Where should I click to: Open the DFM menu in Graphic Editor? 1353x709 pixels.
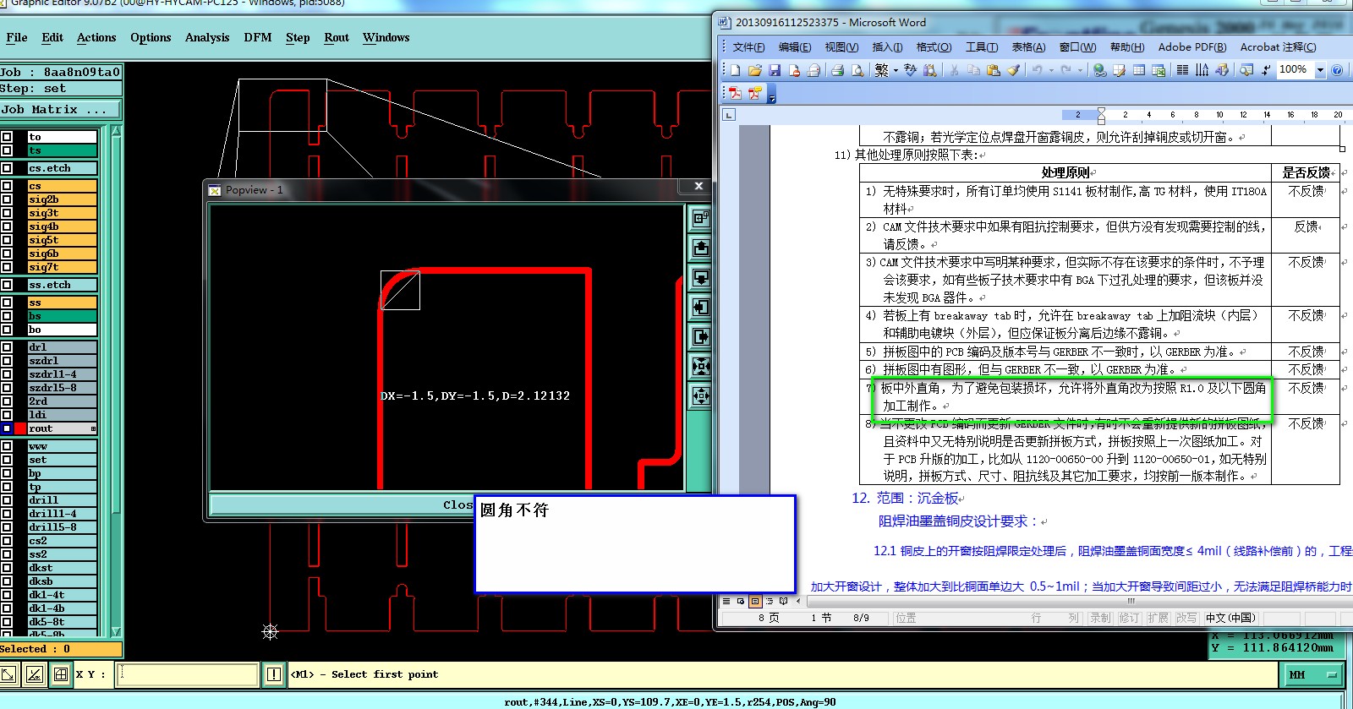[x=258, y=37]
